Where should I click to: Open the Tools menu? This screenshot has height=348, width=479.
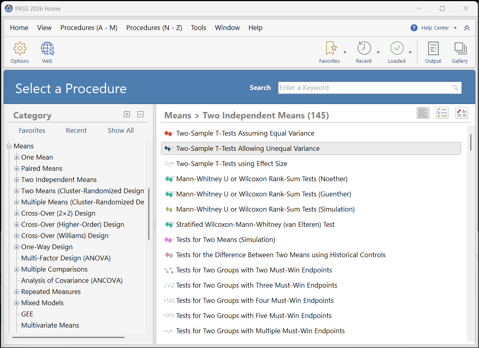pyautogui.click(x=199, y=28)
